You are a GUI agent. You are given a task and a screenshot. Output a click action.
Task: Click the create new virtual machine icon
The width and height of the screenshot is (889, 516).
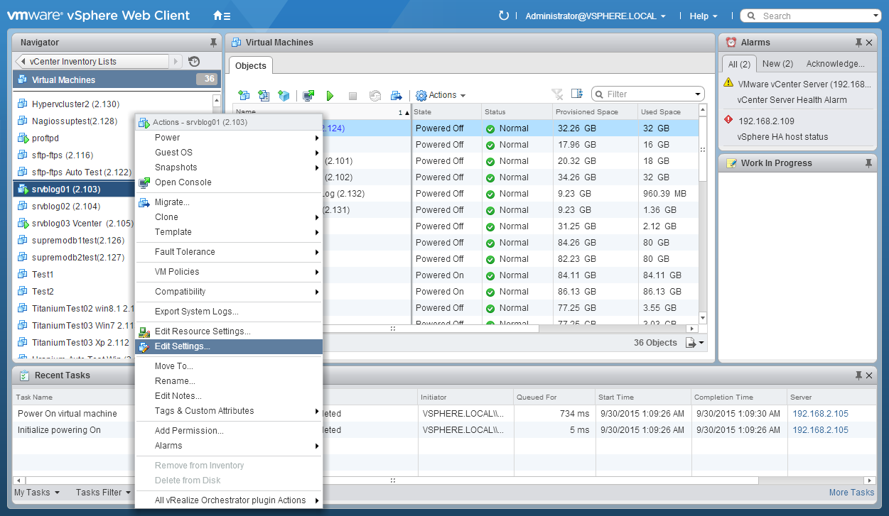(x=244, y=95)
